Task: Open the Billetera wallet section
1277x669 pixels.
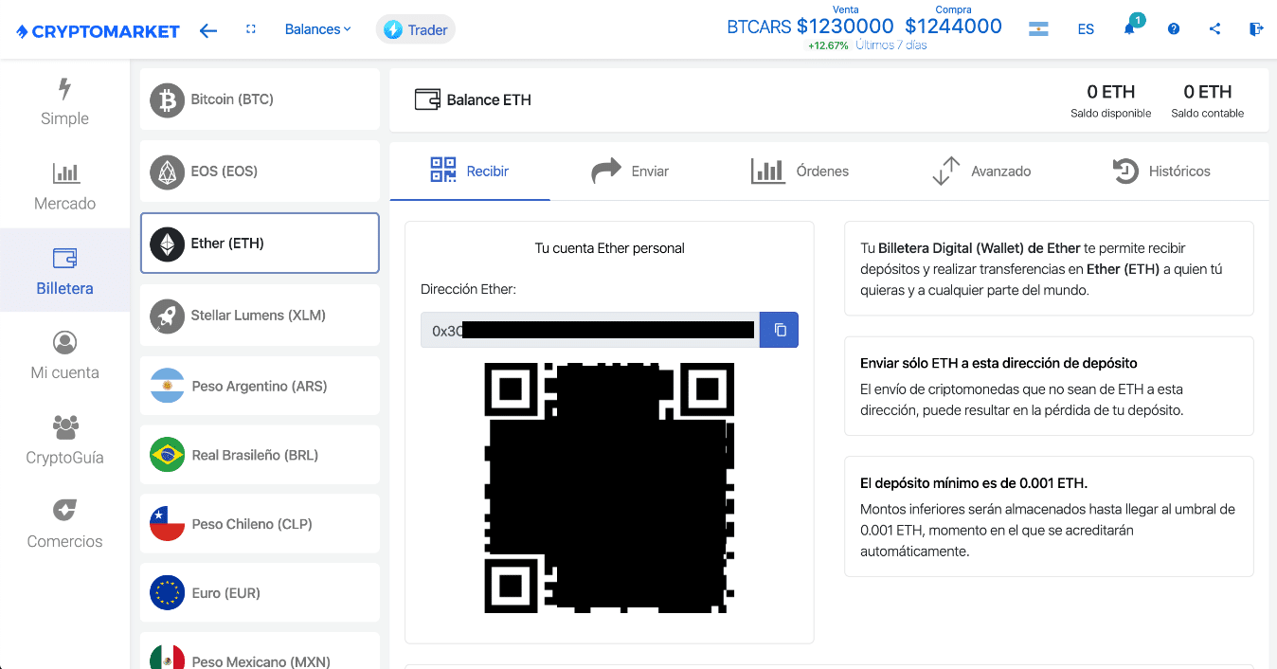Action: pyautogui.click(x=64, y=270)
